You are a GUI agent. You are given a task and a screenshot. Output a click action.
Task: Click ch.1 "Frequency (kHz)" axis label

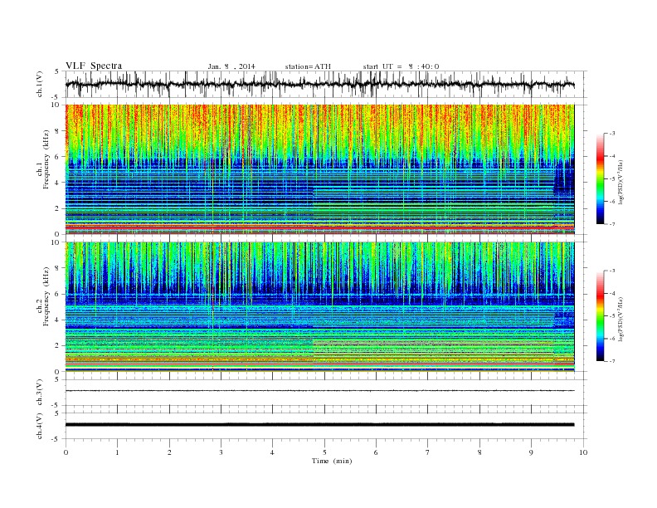pyautogui.click(x=46, y=159)
